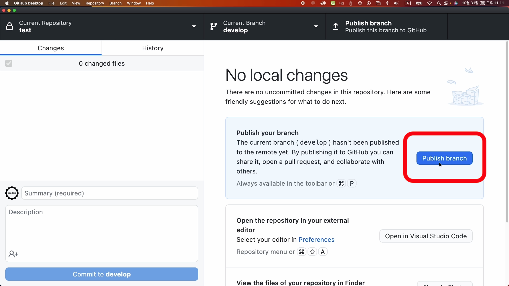
Task: Click the Bluetooth menu bar icon
Action: 387,3
